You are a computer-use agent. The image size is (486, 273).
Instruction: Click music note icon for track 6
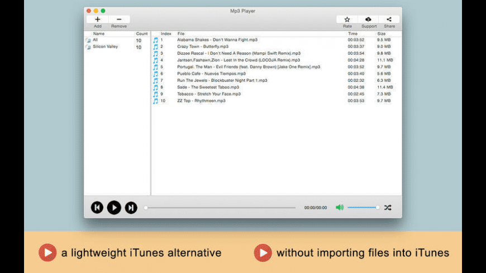pos(156,74)
